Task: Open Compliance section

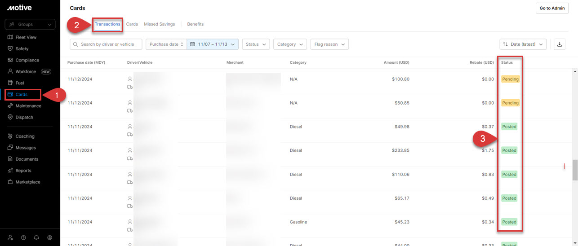Action: (27, 60)
